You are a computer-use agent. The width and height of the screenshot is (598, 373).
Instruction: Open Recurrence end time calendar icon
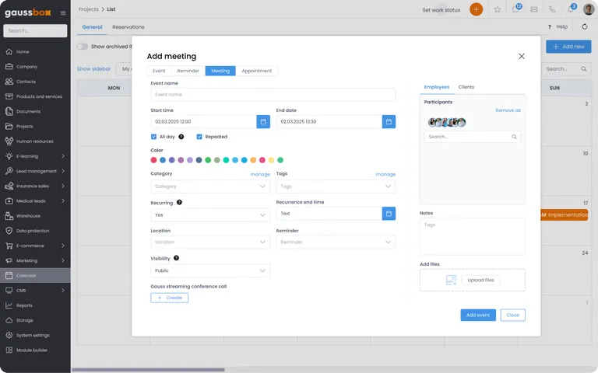point(389,214)
